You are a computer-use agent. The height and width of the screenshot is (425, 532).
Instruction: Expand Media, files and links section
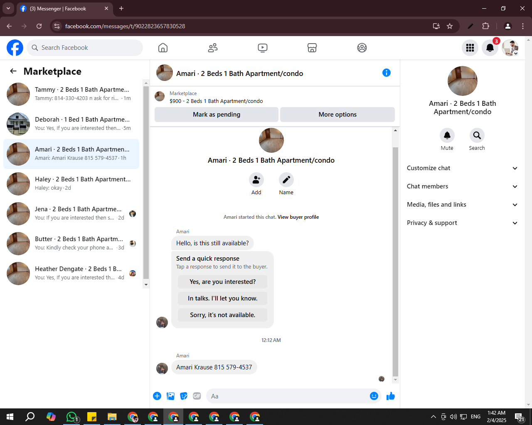click(463, 205)
